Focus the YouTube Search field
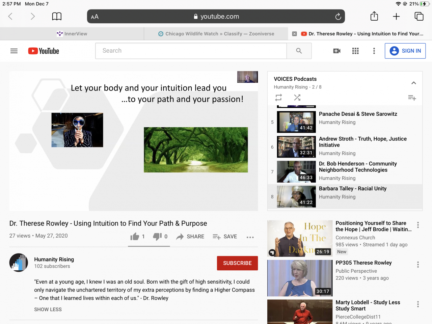Screen dimensions: 432x324 (191, 51)
